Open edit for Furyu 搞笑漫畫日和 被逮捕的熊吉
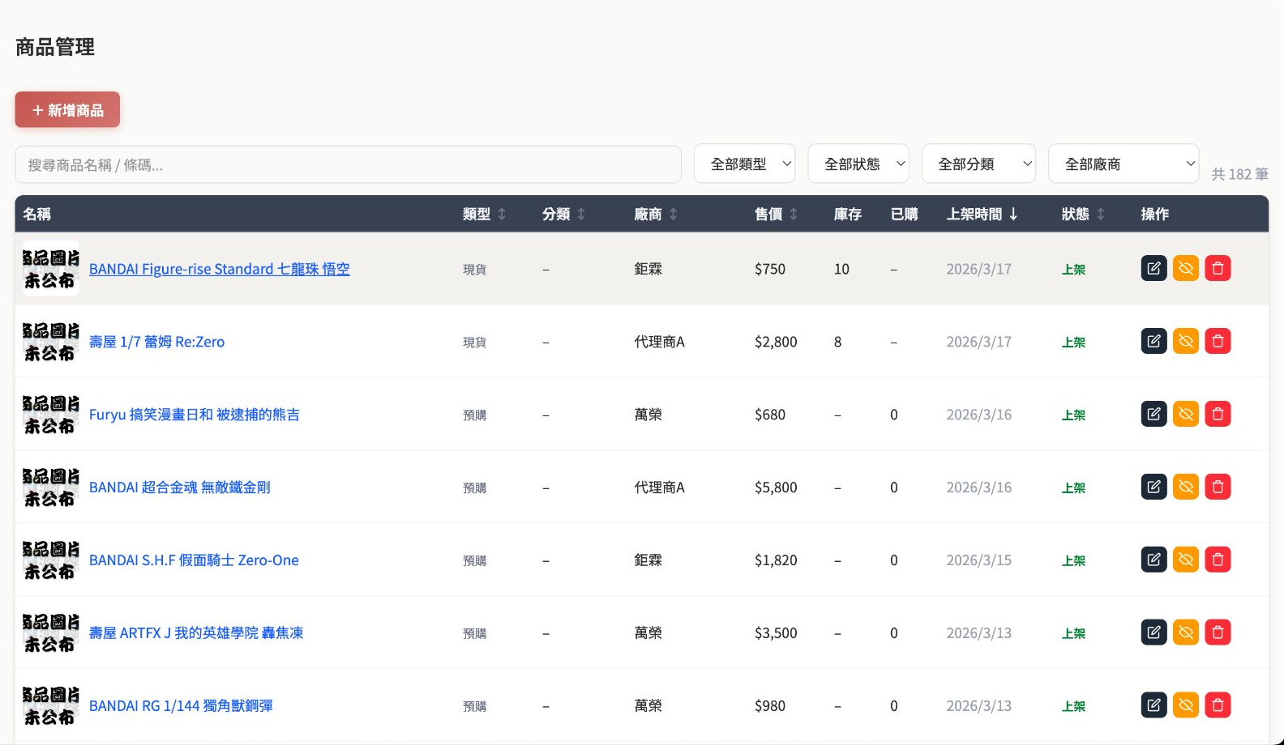The width and height of the screenshot is (1284, 745). [1153, 414]
